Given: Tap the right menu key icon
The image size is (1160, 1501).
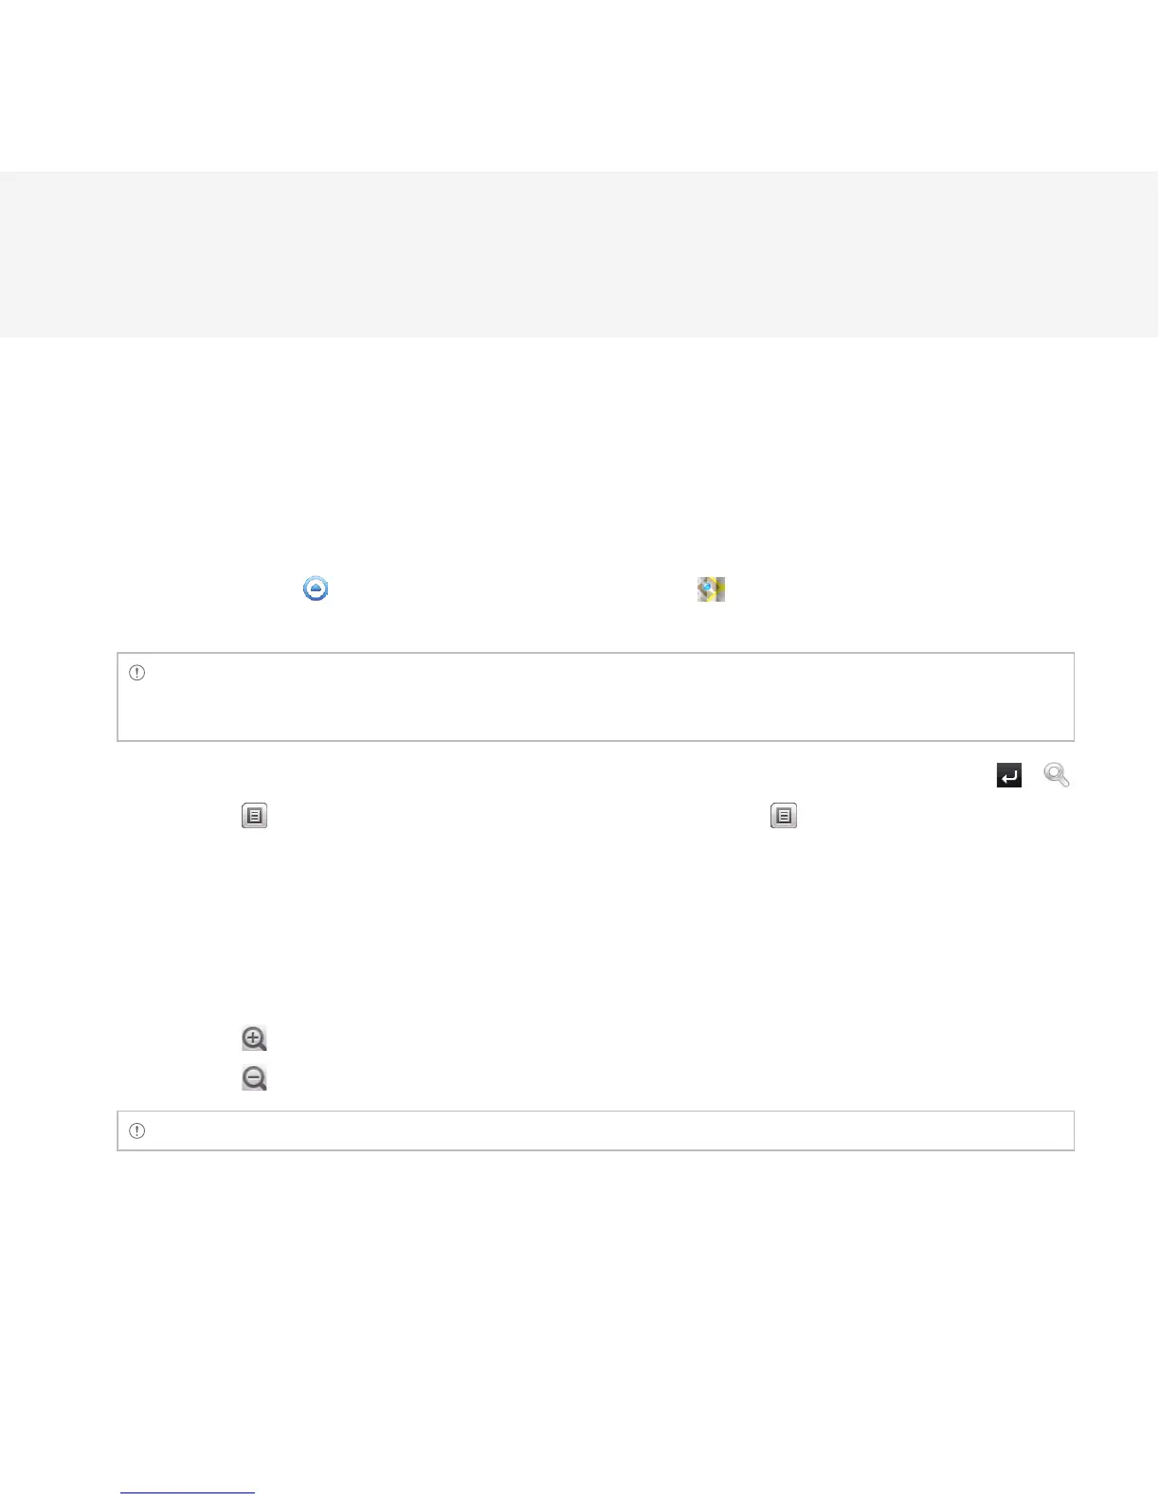Looking at the screenshot, I should click(x=784, y=816).
